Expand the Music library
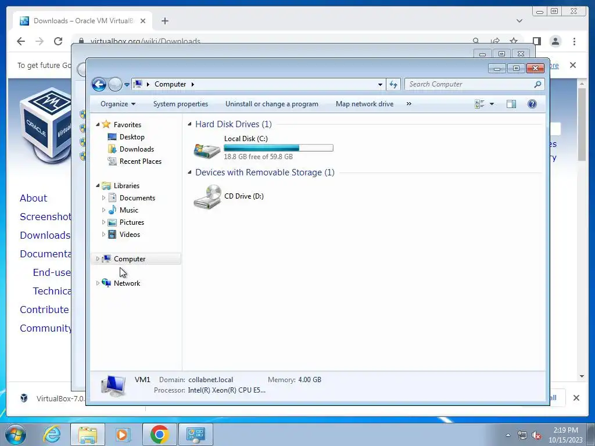The image size is (595, 446). point(103,210)
